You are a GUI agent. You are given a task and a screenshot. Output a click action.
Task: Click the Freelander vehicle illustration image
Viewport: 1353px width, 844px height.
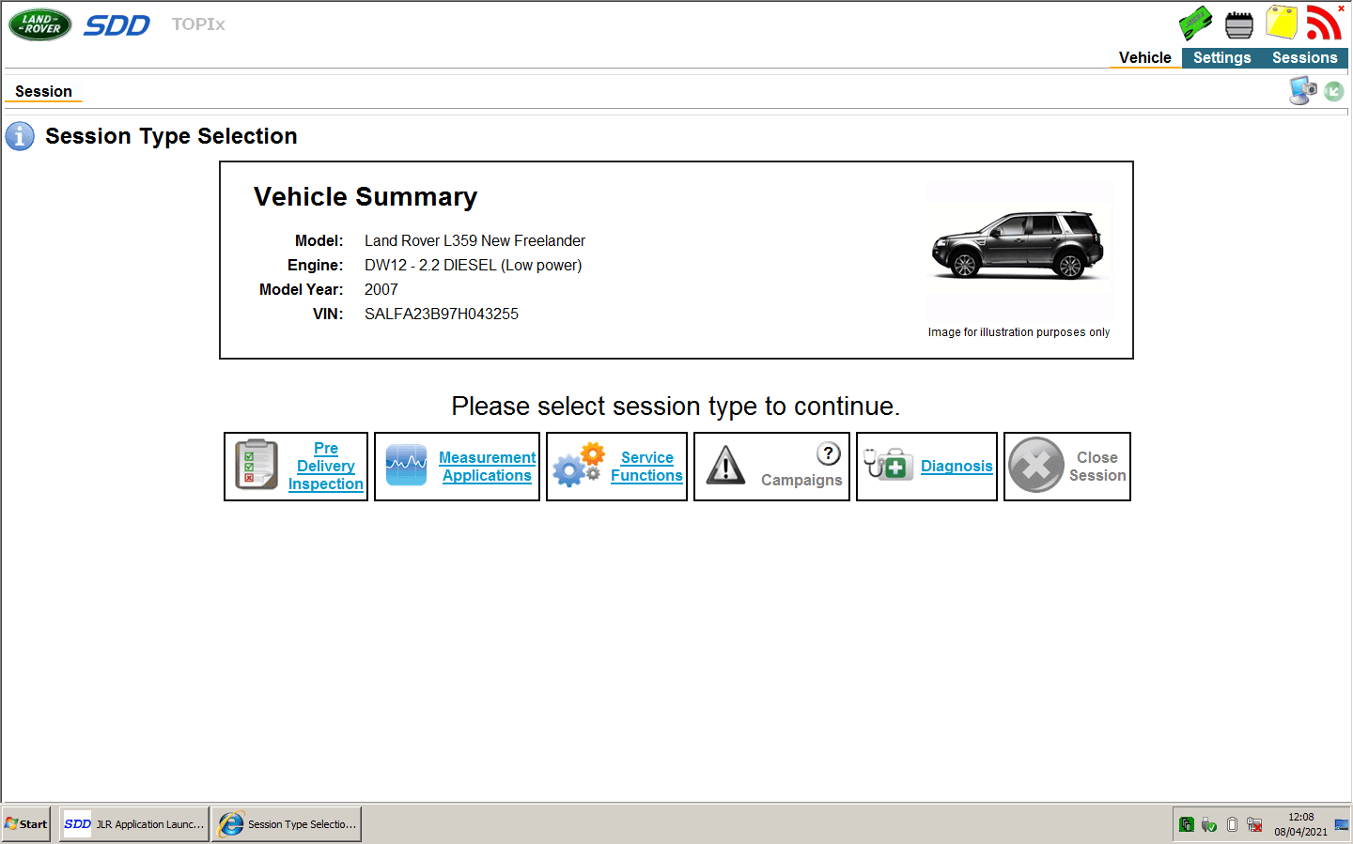(x=1019, y=249)
